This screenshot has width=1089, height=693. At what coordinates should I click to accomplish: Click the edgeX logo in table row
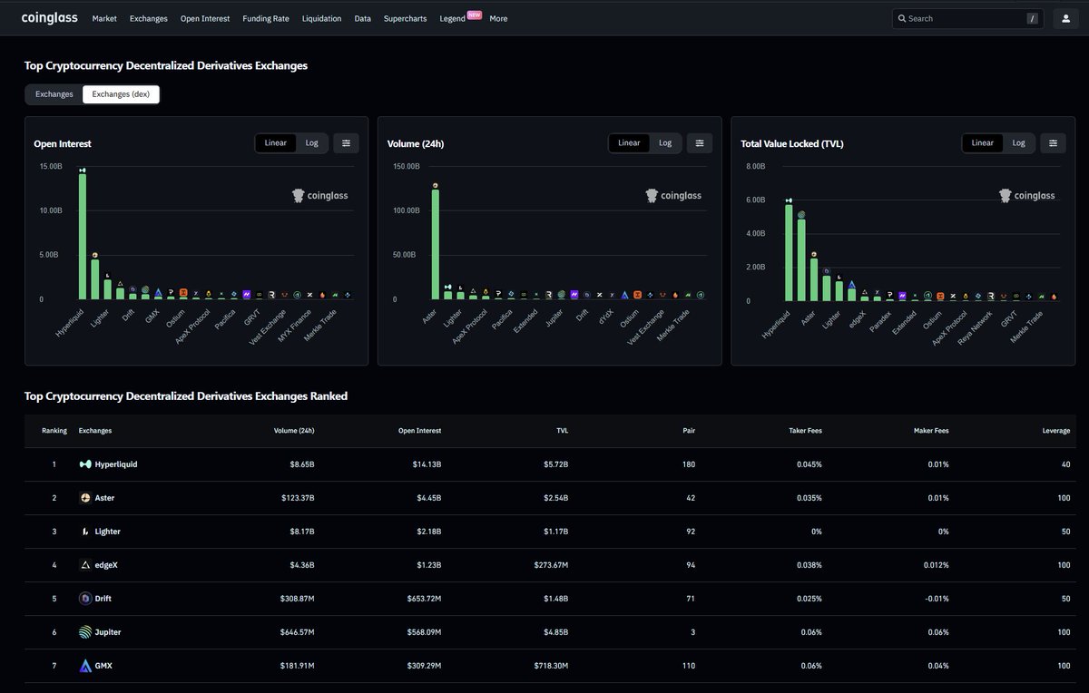click(85, 565)
